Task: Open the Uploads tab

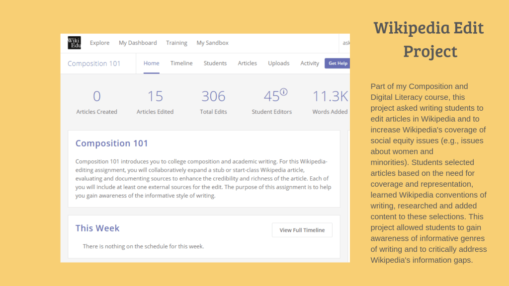Action: [x=278, y=64]
